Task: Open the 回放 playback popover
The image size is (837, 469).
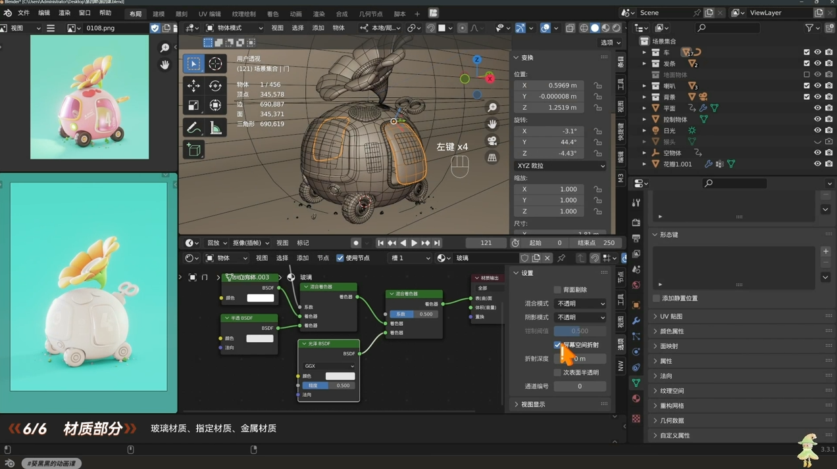Action: (217, 243)
